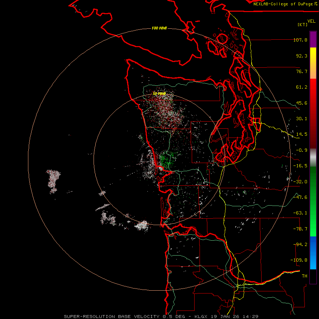Click the 30.1 velocity scale value
This screenshot has height=319, width=319.
click(x=302, y=119)
